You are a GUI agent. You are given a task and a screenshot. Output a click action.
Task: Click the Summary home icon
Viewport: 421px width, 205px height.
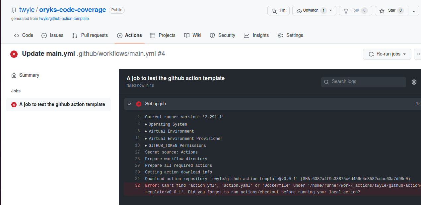click(14, 75)
